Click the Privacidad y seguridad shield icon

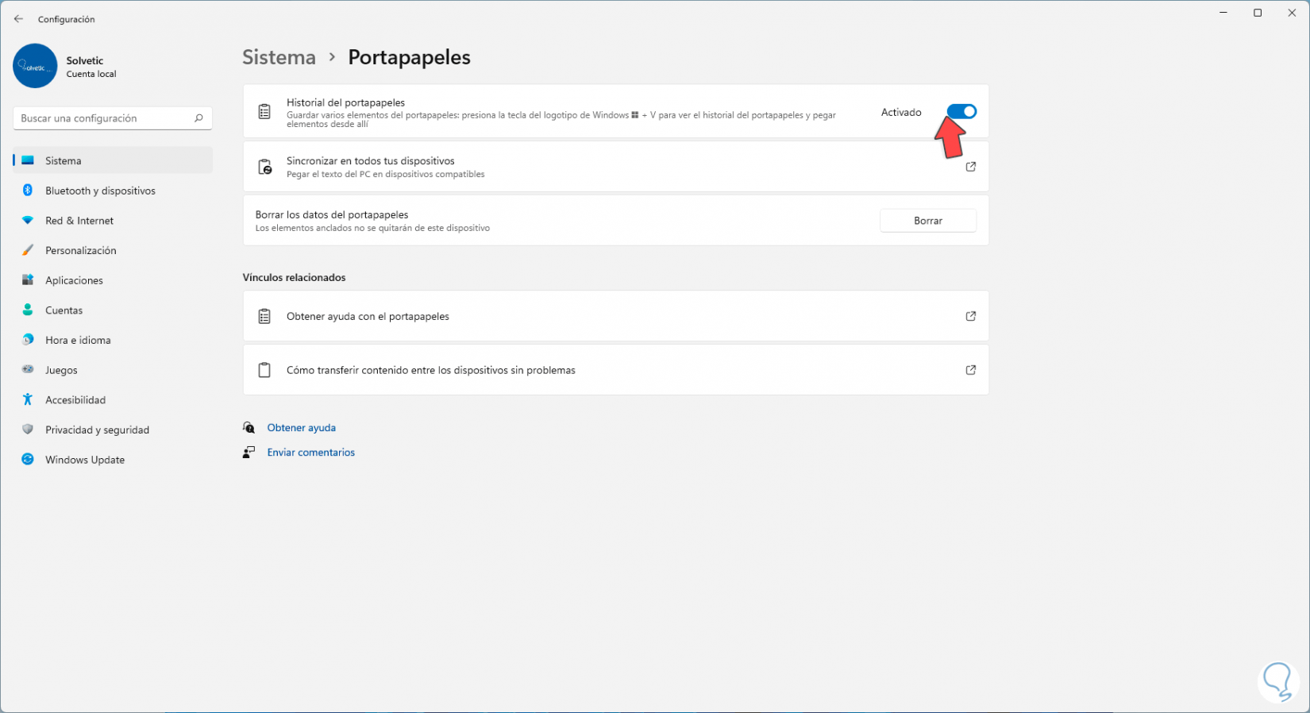[28, 430]
